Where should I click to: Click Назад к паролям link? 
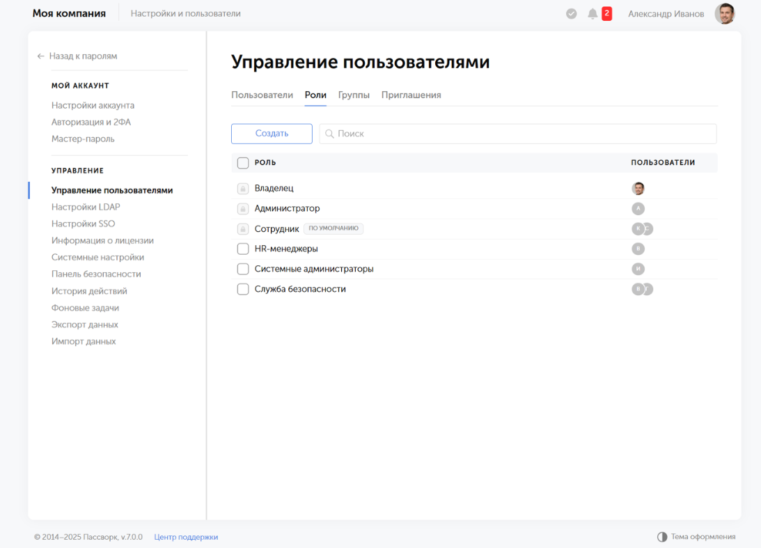pyautogui.click(x=83, y=56)
